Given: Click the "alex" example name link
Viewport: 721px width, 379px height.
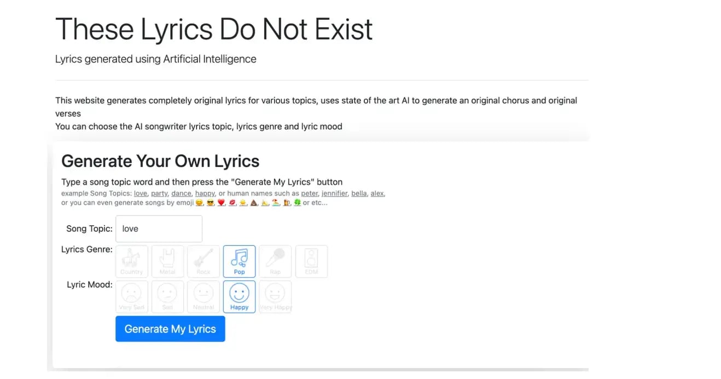Looking at the screenshot, I should click(377, 193).
